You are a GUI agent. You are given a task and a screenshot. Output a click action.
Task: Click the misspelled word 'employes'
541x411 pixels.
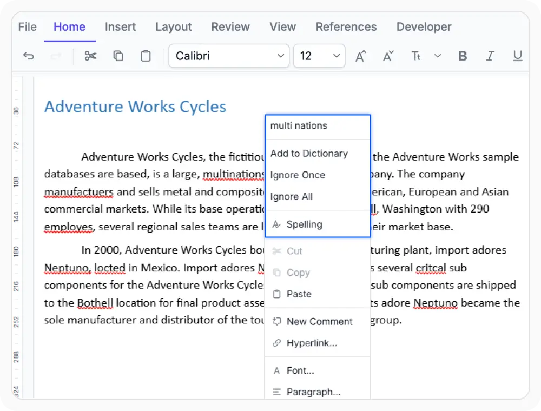click(x=68, y=227)
